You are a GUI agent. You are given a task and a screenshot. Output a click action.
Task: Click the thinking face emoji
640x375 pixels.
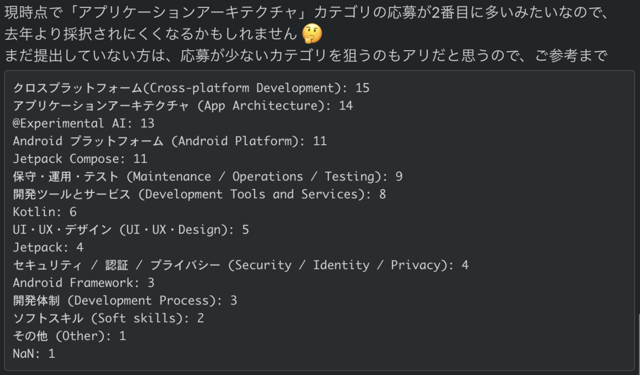click(x=311, y=35)
